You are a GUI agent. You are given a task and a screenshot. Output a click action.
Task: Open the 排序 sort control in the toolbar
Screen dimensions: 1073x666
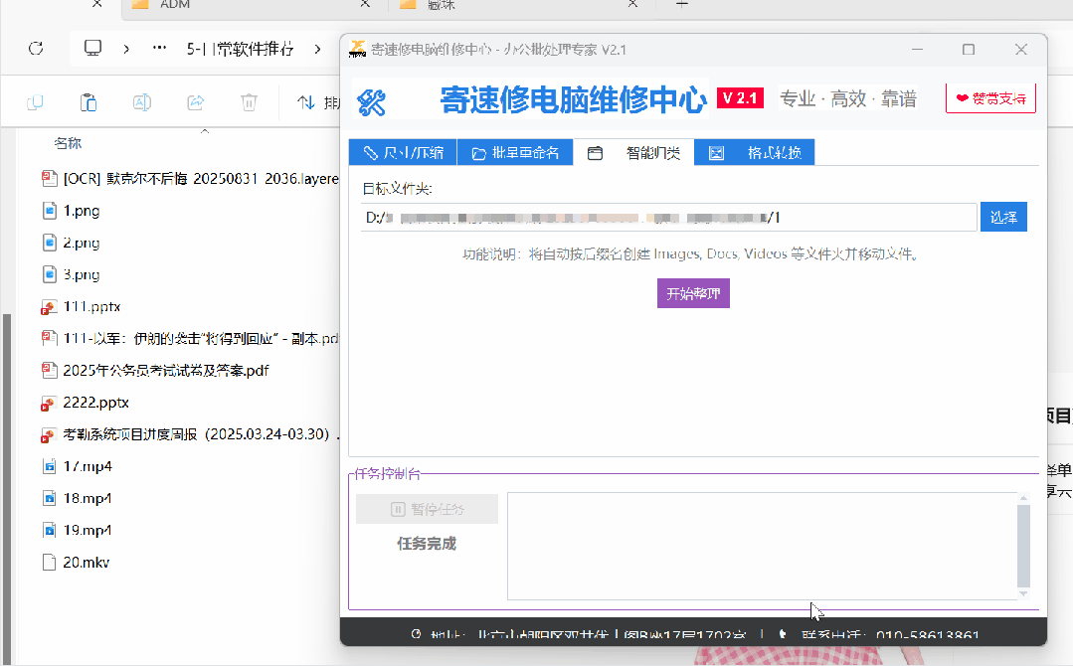click(314, 101)
